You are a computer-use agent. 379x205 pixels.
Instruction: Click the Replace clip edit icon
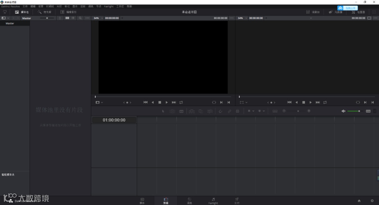(x=210, y=111)
